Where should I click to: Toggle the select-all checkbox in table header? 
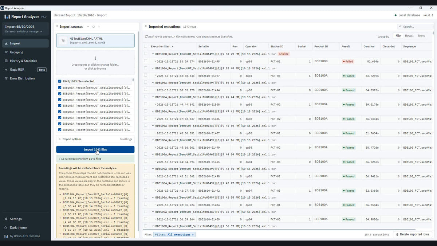point(146,46)
